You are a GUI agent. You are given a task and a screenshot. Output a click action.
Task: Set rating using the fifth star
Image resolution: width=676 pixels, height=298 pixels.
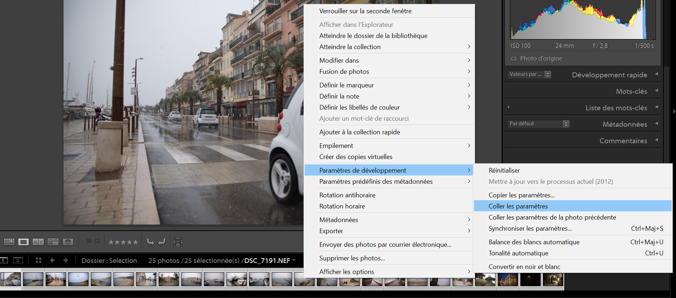[135, 242]
